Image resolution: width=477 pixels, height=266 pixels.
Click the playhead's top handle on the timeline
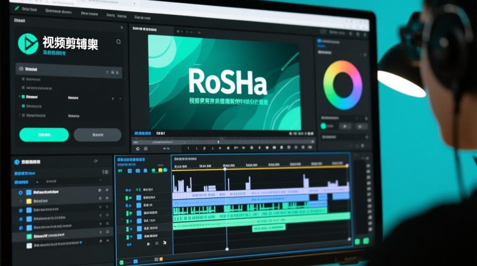click(x=225, y=169)
